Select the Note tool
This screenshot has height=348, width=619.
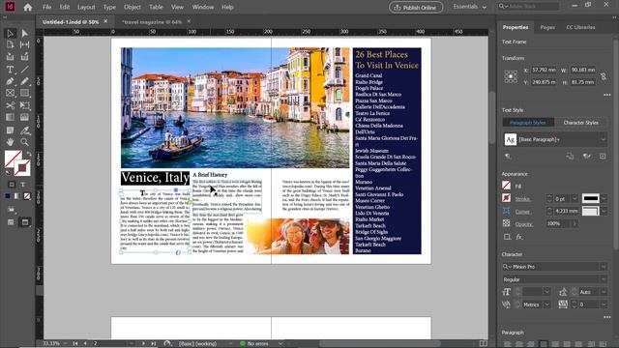[x=10, y=130]
